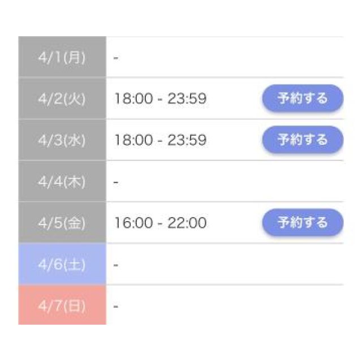Click the 4/2(火) date cell

click(62, 99)
